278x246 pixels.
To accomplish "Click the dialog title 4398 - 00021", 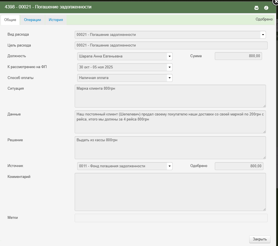I will point(48,7).
